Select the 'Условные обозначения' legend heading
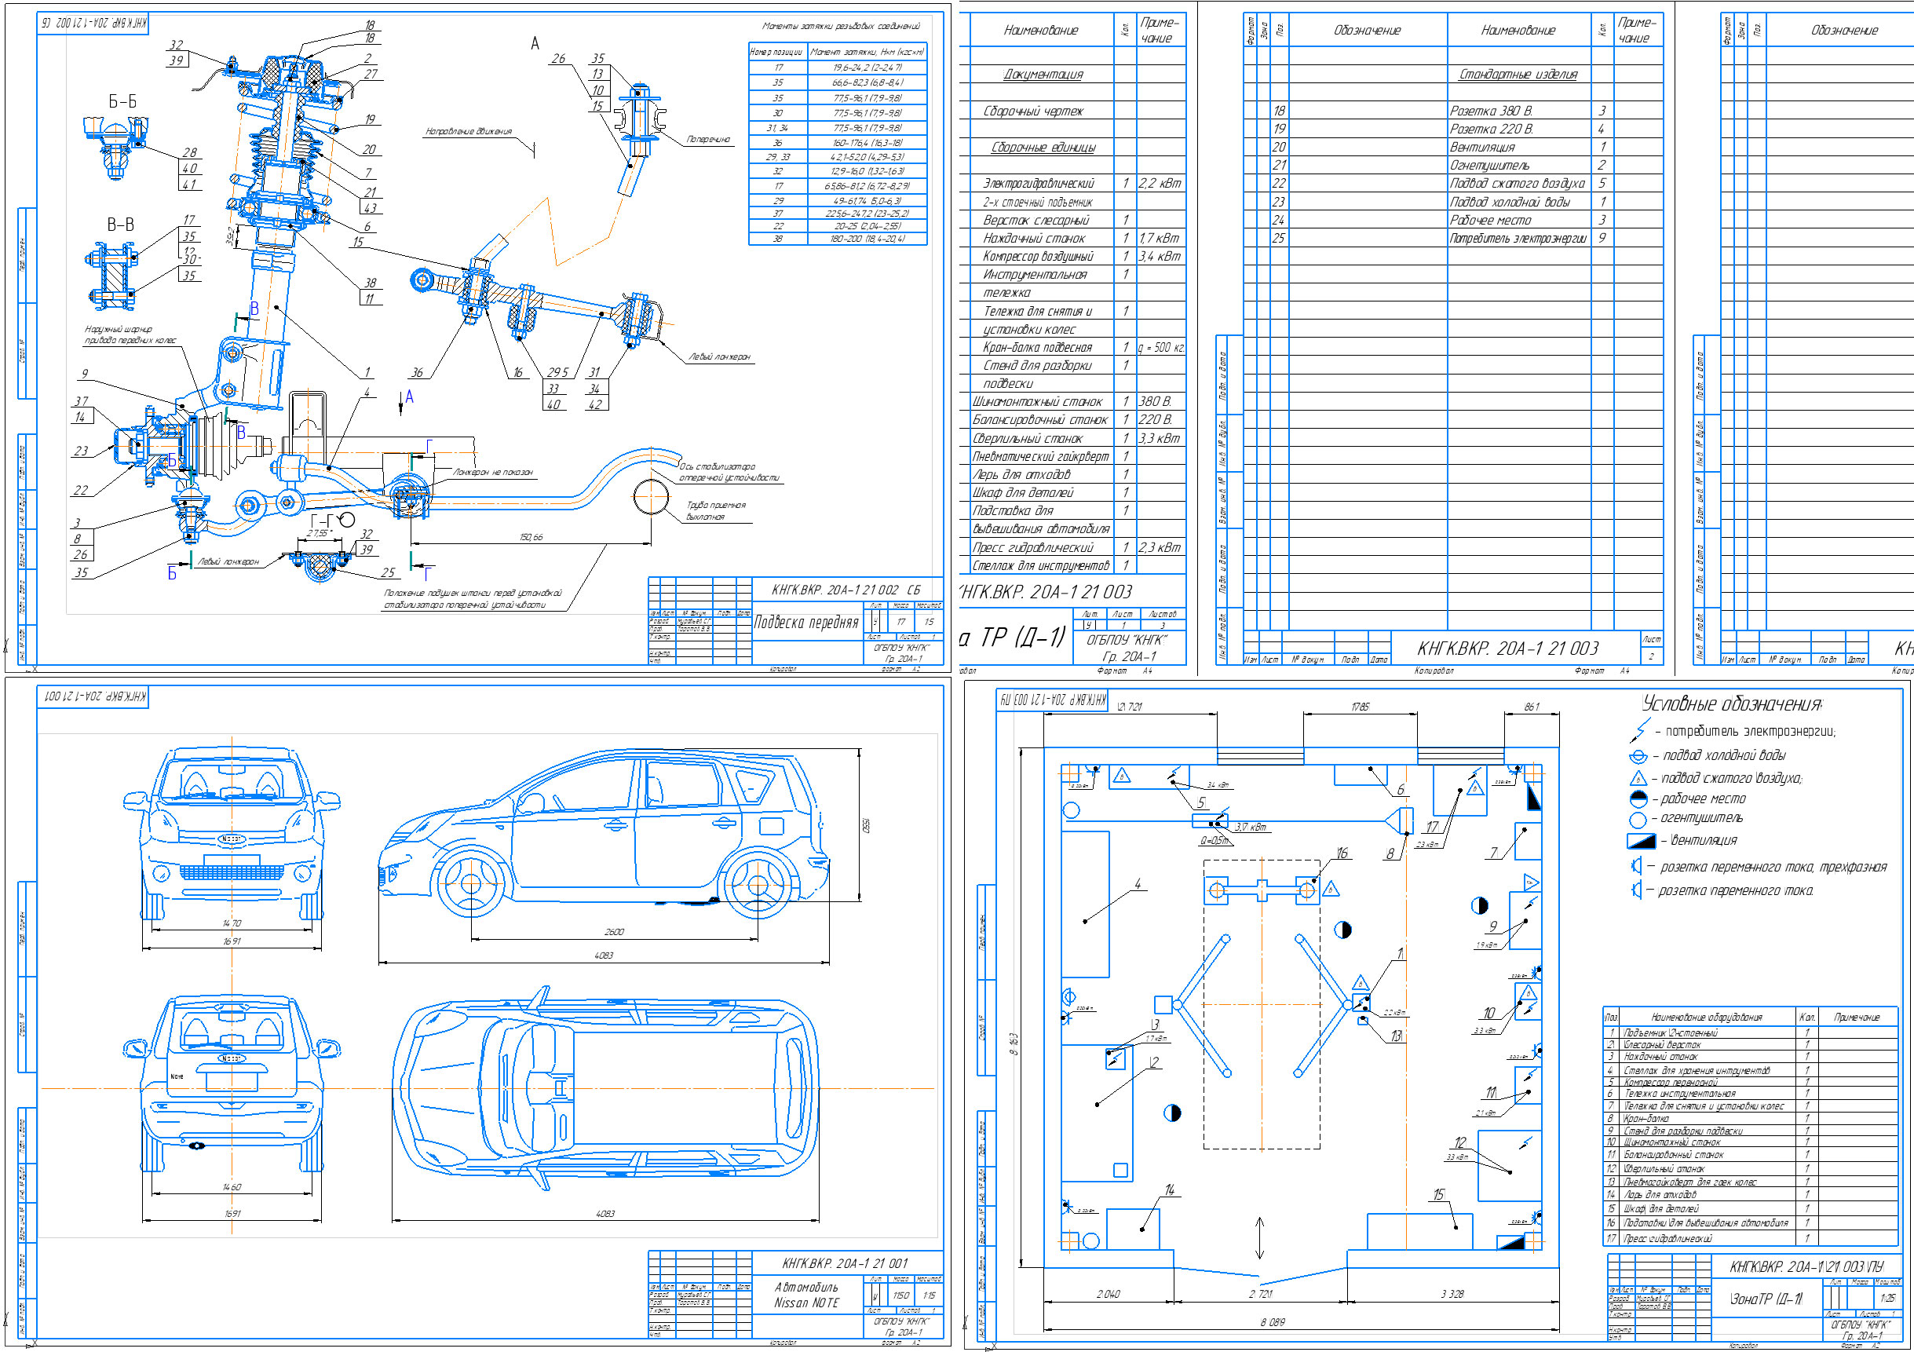Image resolution: width=1914 pixels, height=1352 pixels. click(1733, 703)
